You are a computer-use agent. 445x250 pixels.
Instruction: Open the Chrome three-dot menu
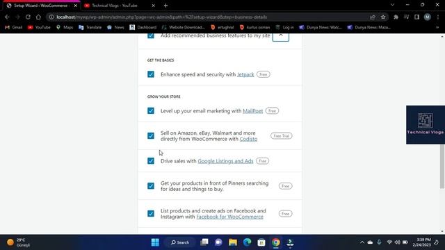click(x=438, y=17)
